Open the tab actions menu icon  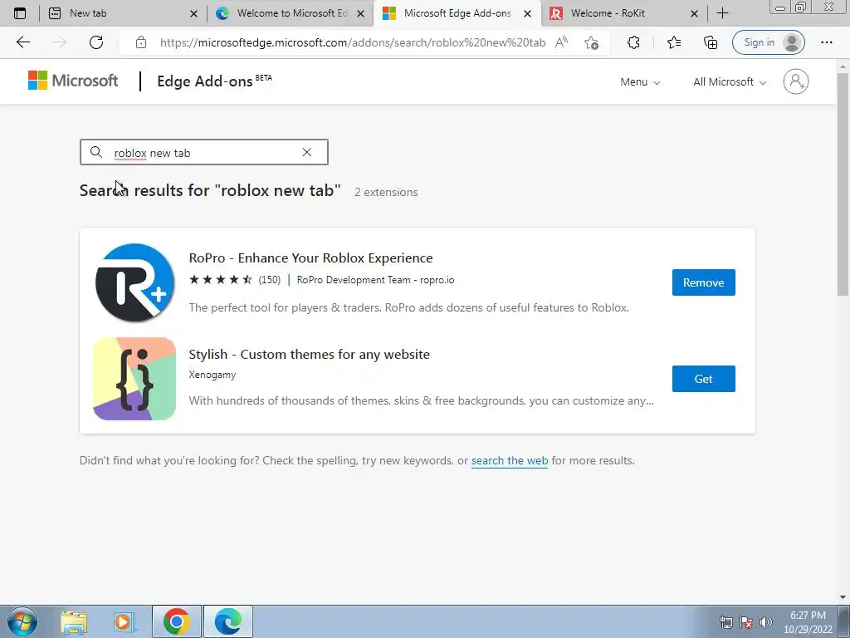20,13
